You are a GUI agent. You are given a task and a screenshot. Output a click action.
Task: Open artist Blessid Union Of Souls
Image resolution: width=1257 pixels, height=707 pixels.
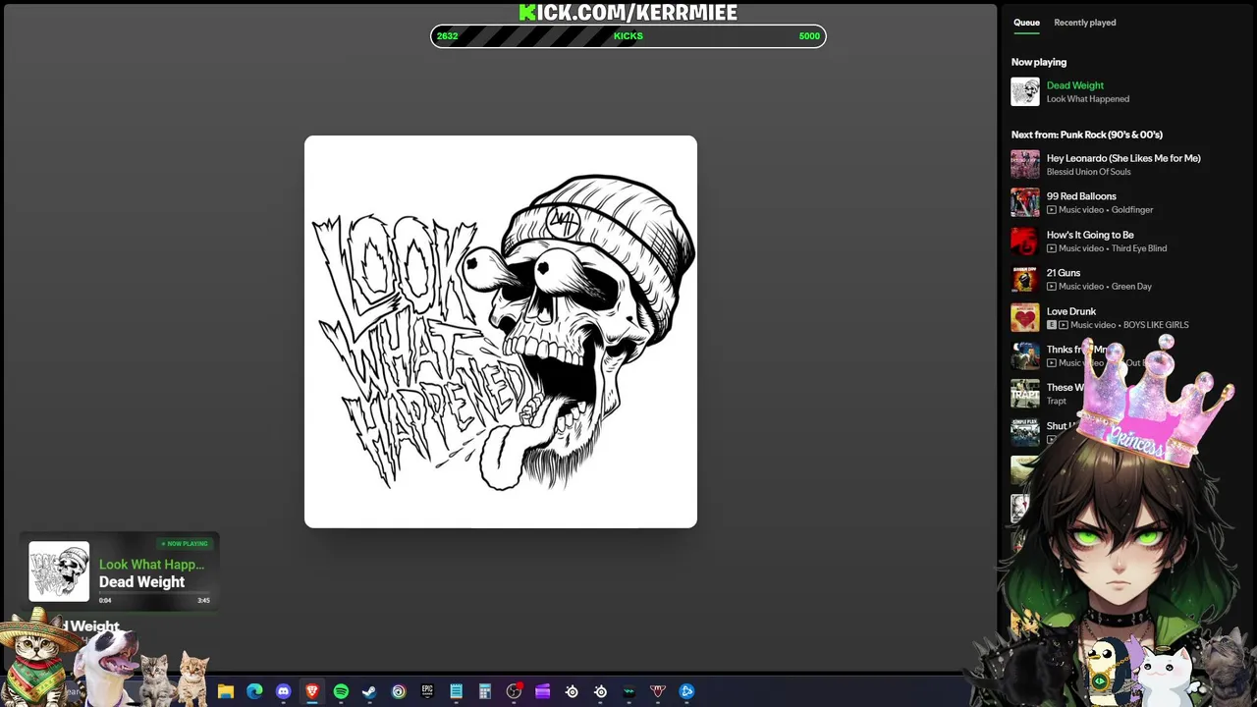pos(1089,172)
